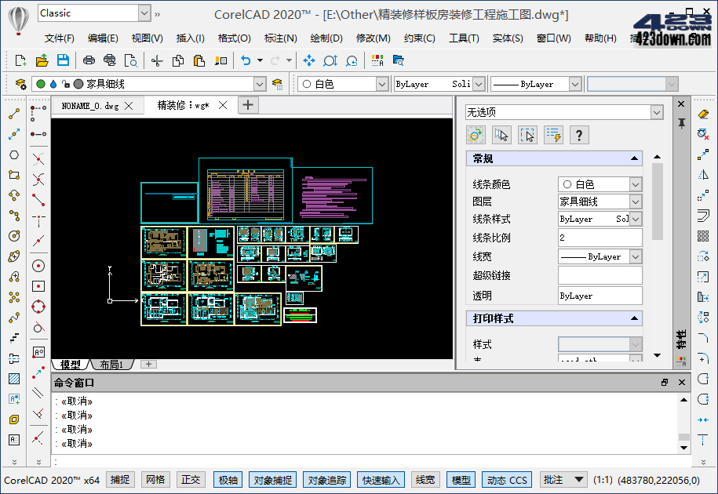Image resolution: width=718 pixels, height=494 pixels.
Task: Open Print Preview from the toolbar
Action: [x=130, y=60]
